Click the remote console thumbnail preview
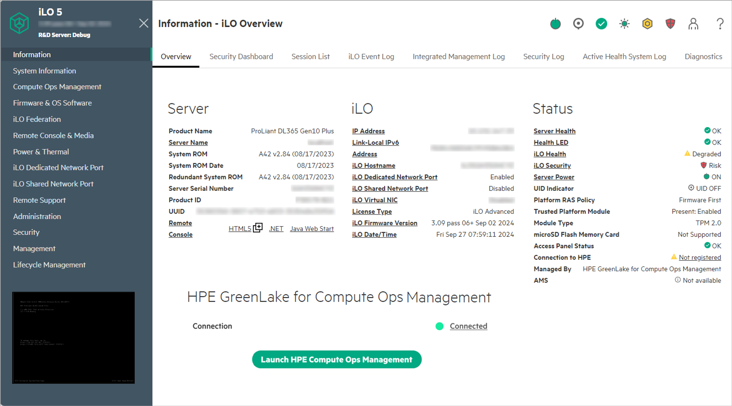 coord(73,338)
